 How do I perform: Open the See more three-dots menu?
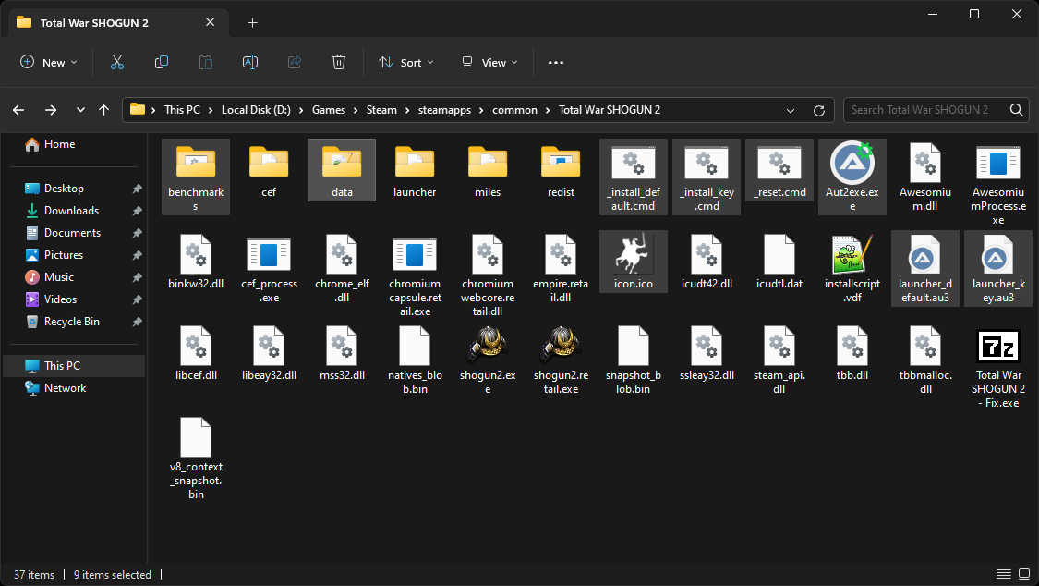coord(555,62)
